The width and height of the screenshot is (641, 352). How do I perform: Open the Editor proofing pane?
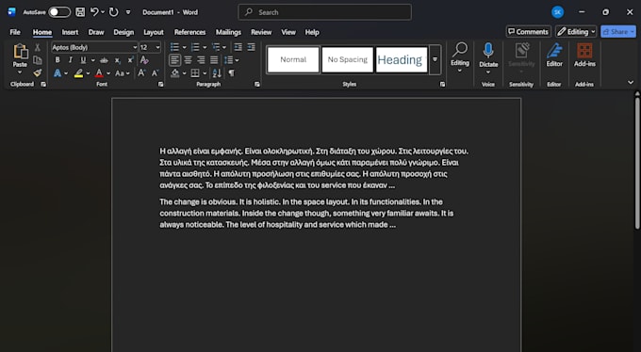(554, 55)
